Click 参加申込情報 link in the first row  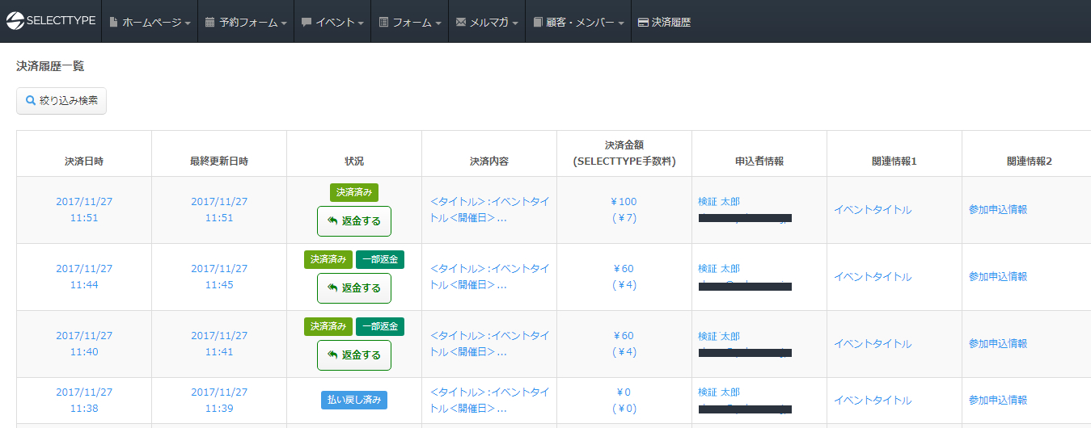998,210
